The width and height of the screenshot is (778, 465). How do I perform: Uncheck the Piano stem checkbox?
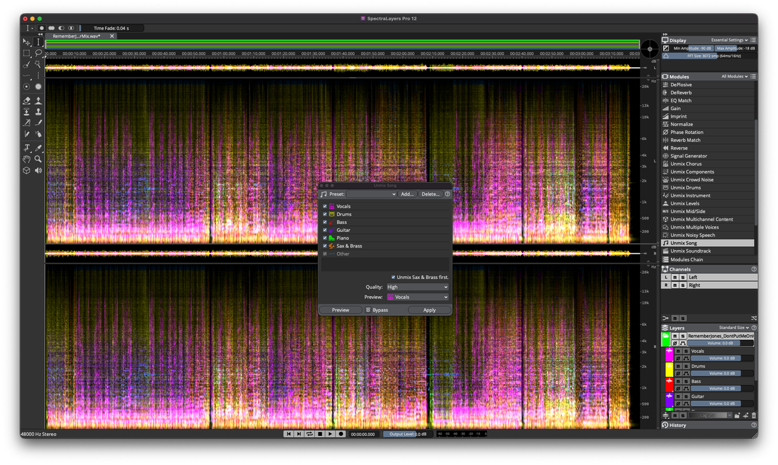click(325, 238)
